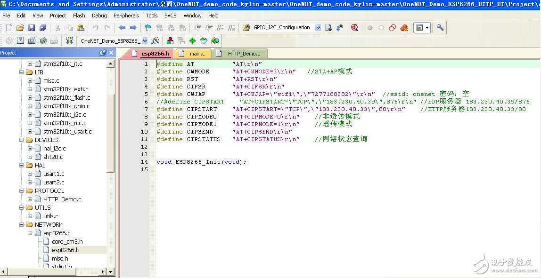The width and height of the screenshot is (541, 278).
Task: Open the Flash menu
Action: point(79,16)
